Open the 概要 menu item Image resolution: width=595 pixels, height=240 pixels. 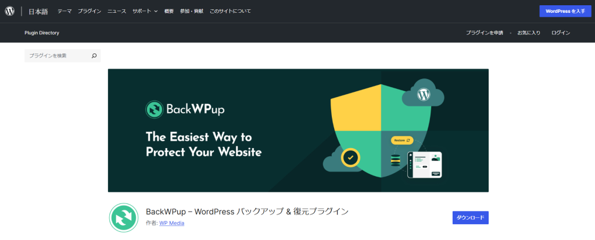pos(169,12)
